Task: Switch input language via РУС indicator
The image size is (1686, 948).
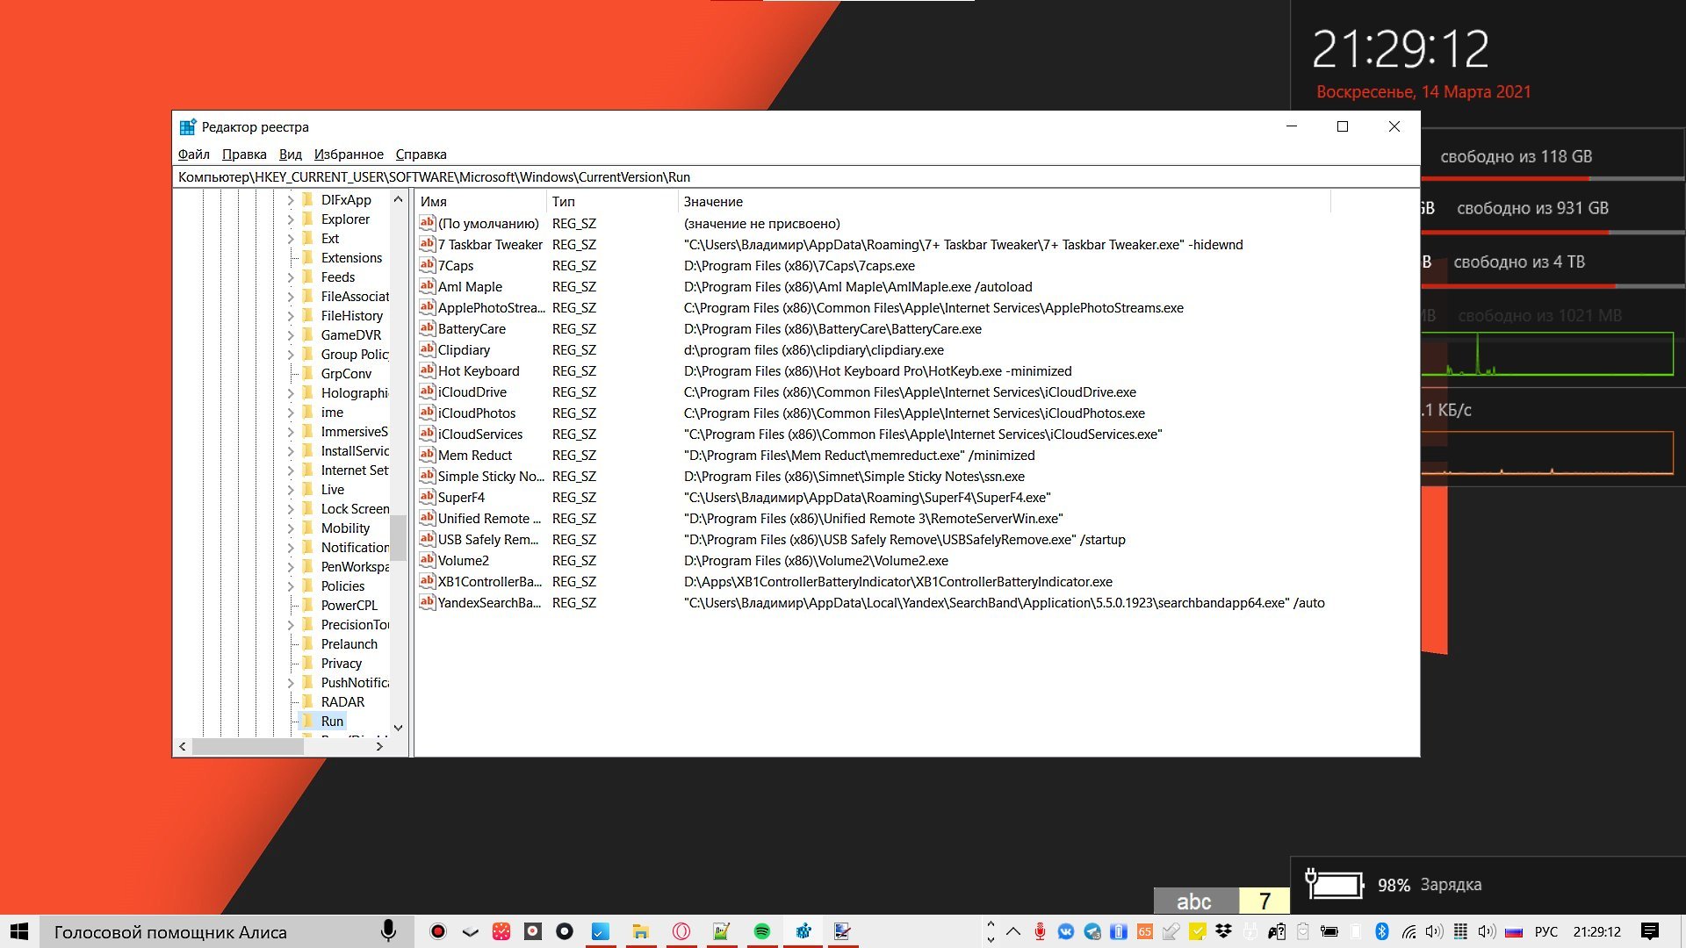Action: (x=1545, y=931)
